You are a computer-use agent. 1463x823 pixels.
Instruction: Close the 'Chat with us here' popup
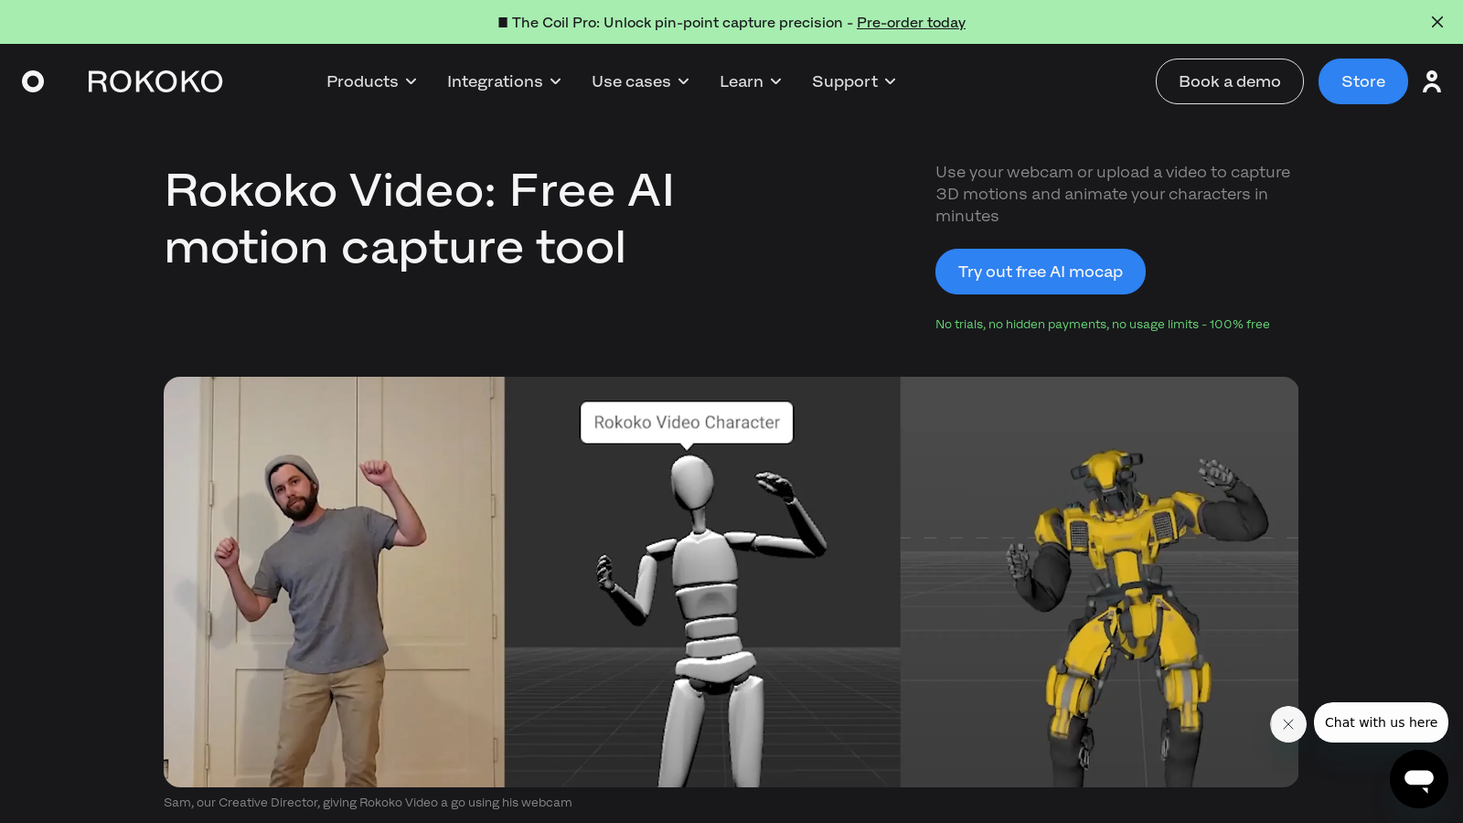point(1287,724)
